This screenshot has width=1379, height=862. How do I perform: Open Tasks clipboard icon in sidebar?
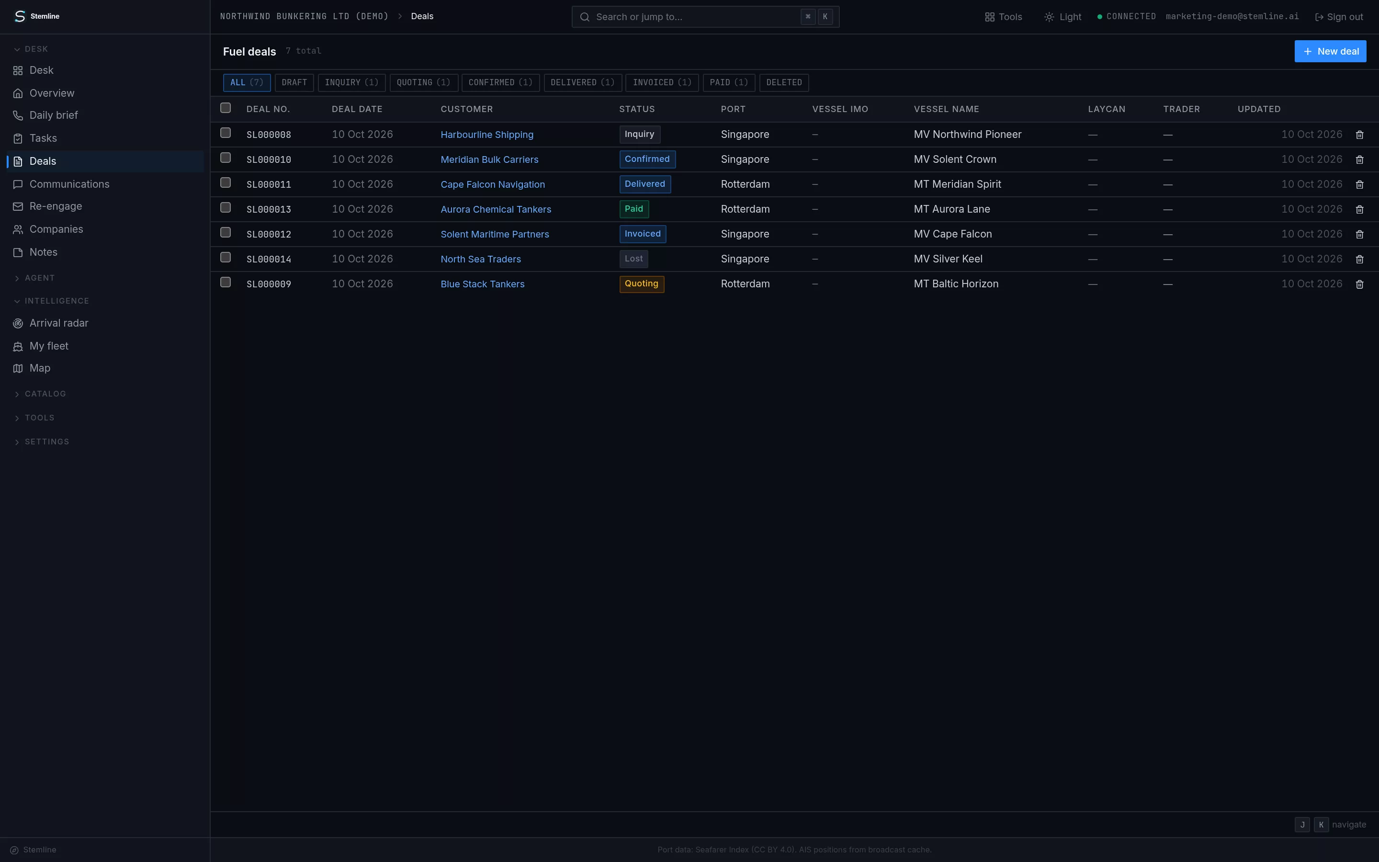(x=18, y=138)
